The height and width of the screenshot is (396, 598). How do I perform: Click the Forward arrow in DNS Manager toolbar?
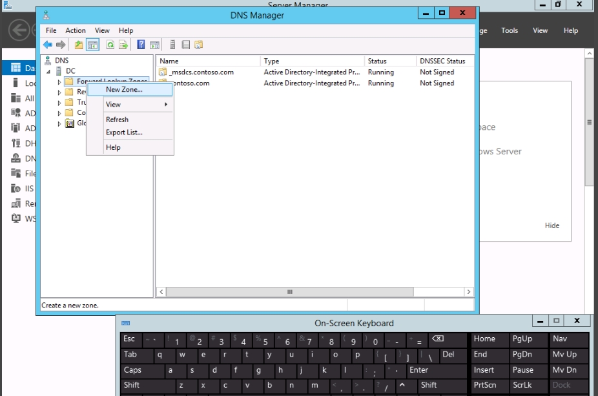pyautogui.click(x=61, y=45)
